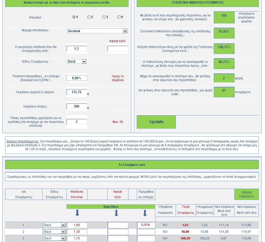265x242 pixels.
Task: Open bet type dropdown in bet row 3
Action: point(54,238)
